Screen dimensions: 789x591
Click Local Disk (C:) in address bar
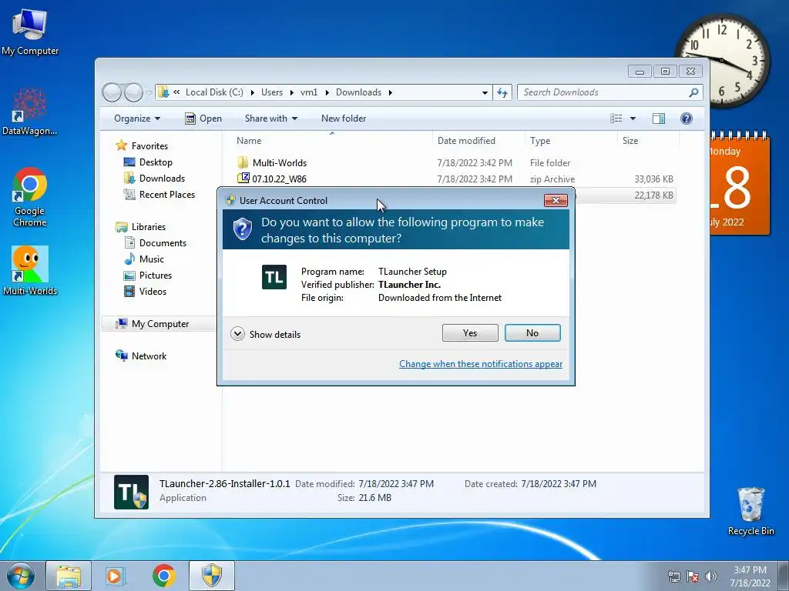[214, 92]
